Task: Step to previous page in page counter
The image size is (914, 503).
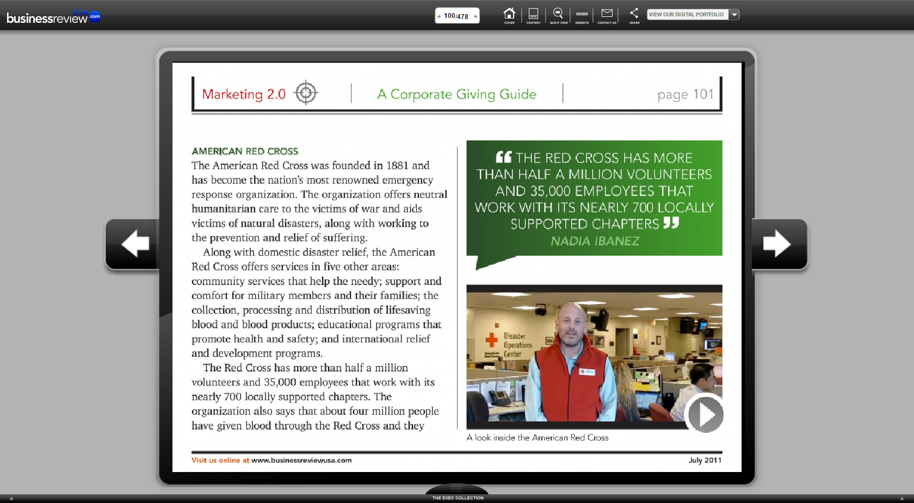Action: tap(439, 16)
